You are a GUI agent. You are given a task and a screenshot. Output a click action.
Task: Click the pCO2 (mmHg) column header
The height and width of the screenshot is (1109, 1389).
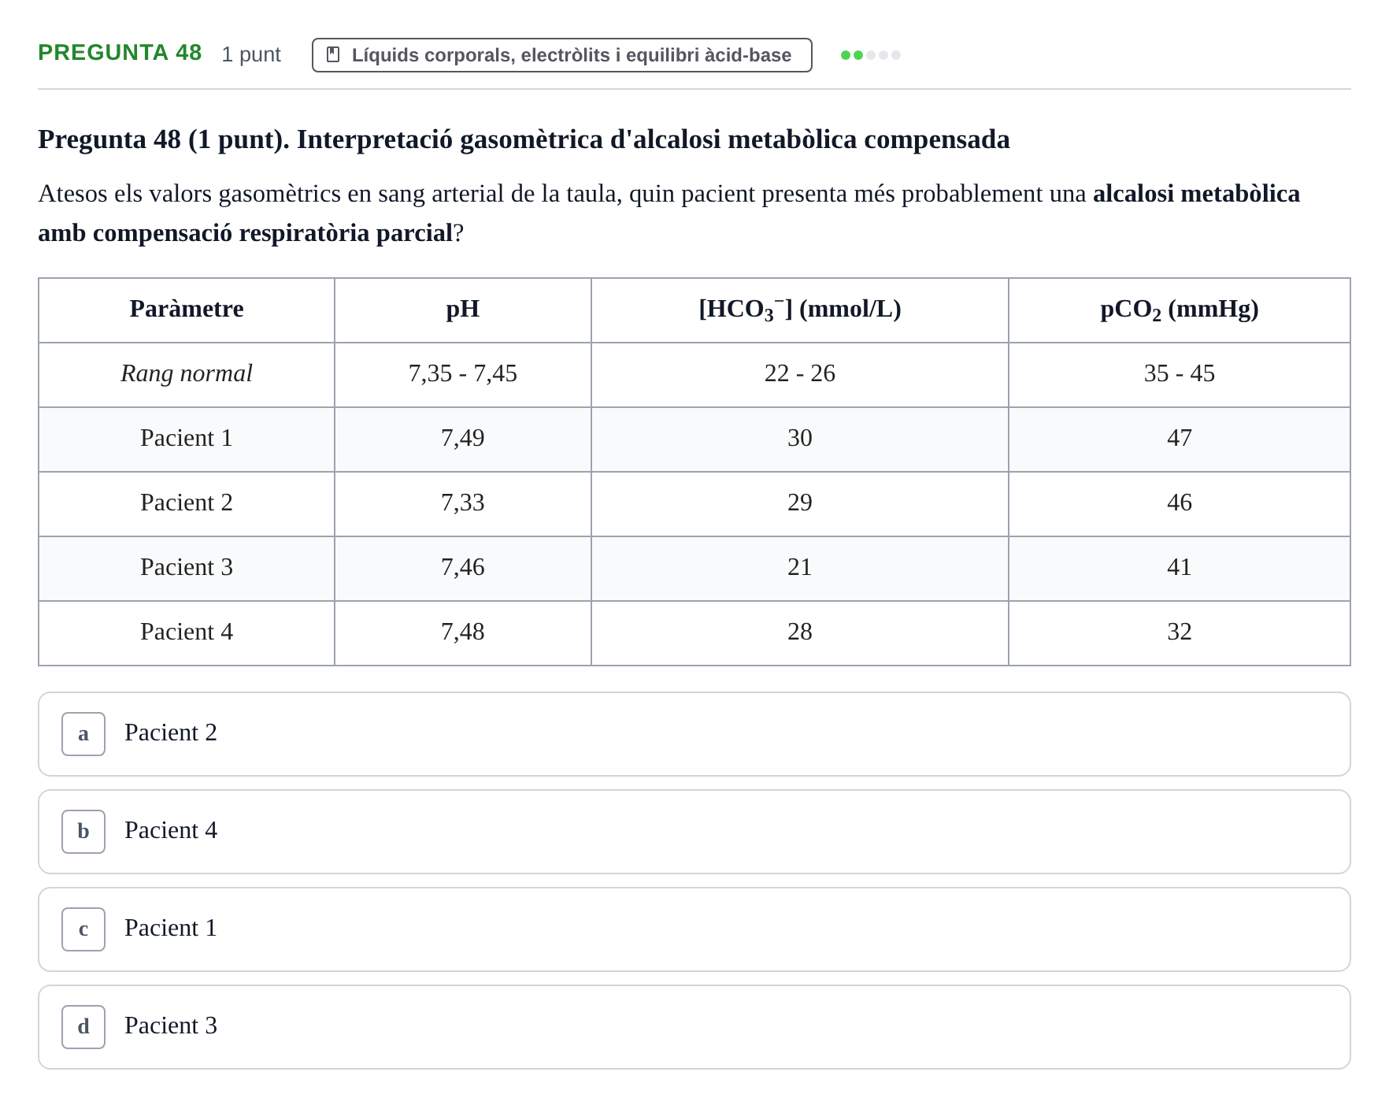(x=1179, y=310)
